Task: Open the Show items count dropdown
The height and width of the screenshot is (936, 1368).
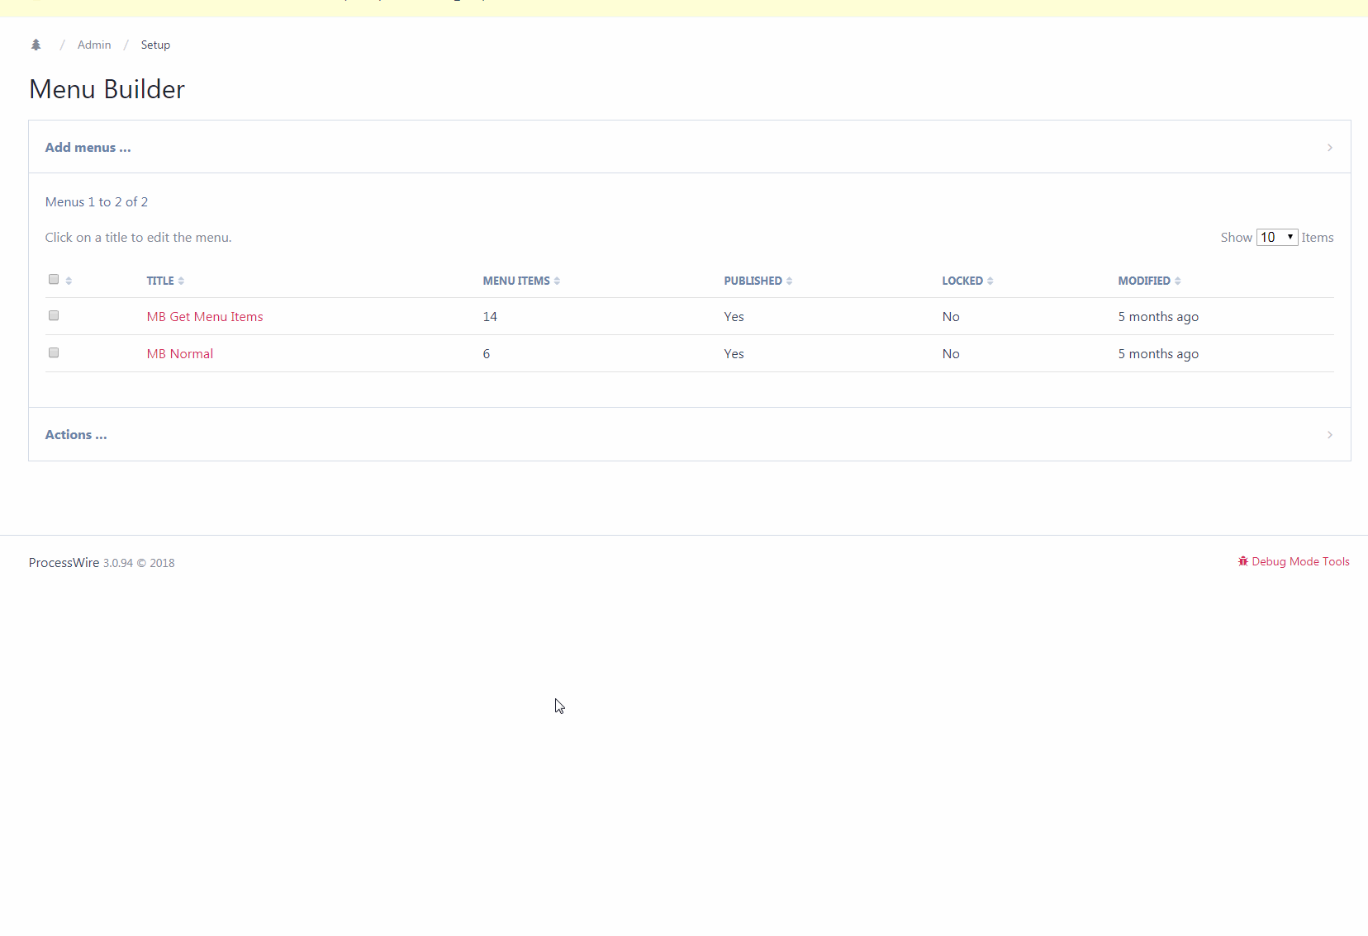Action: 1275,237
